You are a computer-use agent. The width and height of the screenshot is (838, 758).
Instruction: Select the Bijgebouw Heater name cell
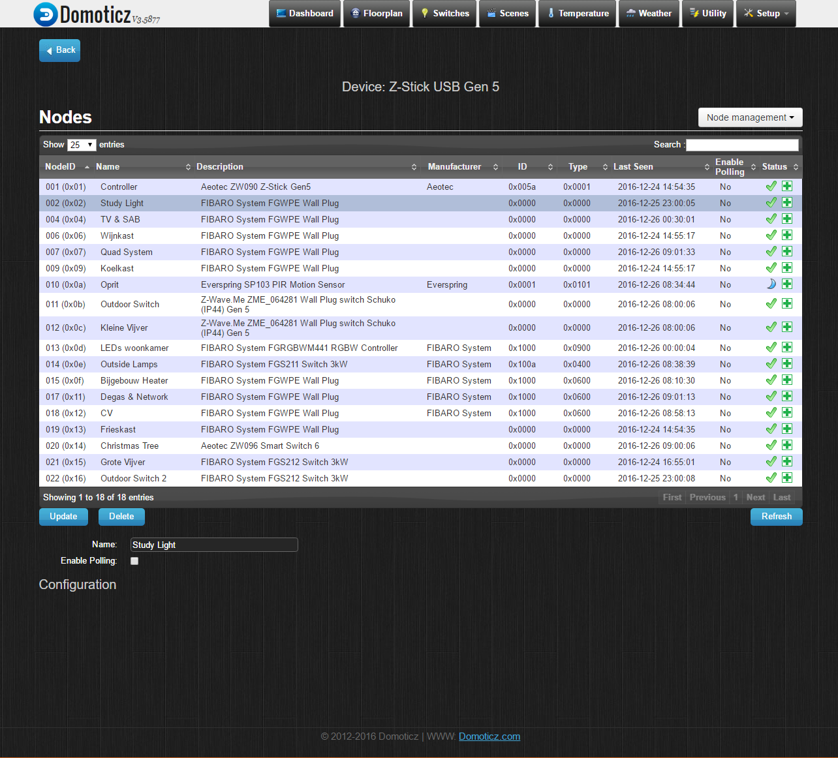point(134,380)
